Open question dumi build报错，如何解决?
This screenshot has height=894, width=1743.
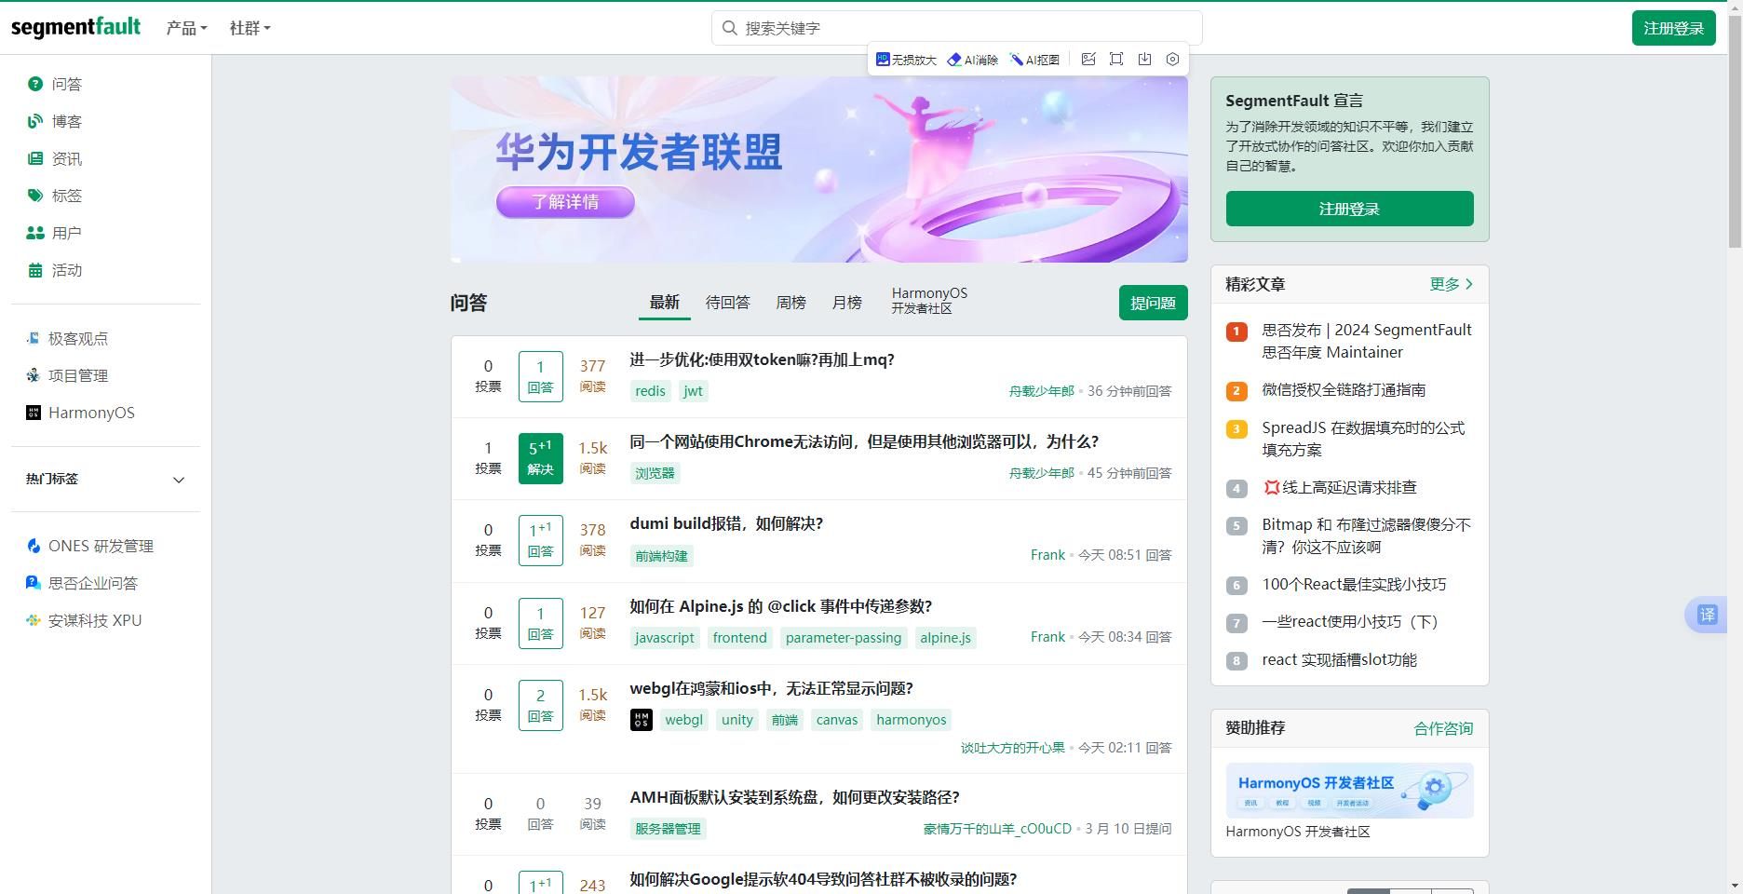coord(726,523)
